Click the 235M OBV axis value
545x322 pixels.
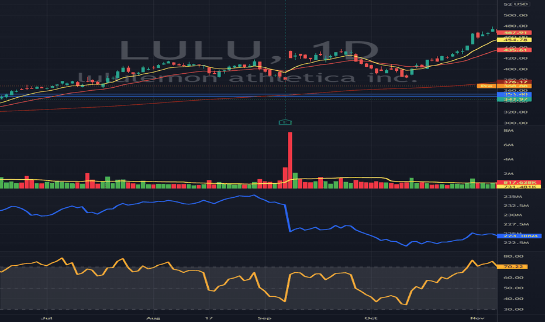click(x=513, y=197)
